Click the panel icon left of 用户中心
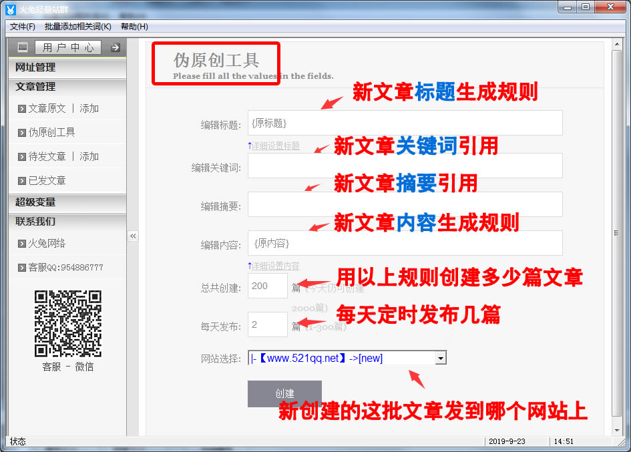Image resolution: width=631 pixels, height=452 pixels. point(23,47)
